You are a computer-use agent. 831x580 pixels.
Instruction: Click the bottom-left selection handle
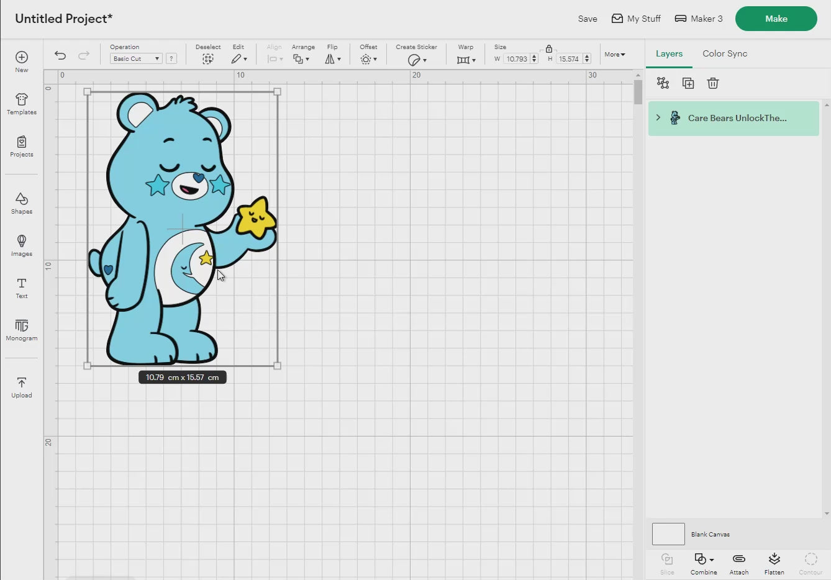[87, 366]
